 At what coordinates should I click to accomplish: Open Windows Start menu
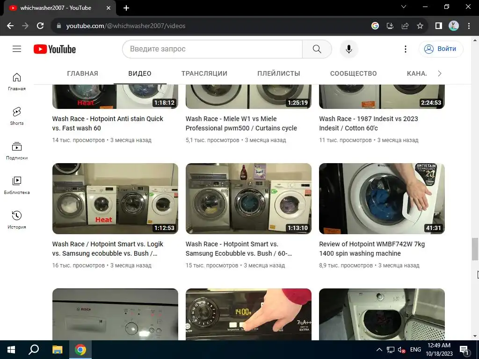point(11,350)
